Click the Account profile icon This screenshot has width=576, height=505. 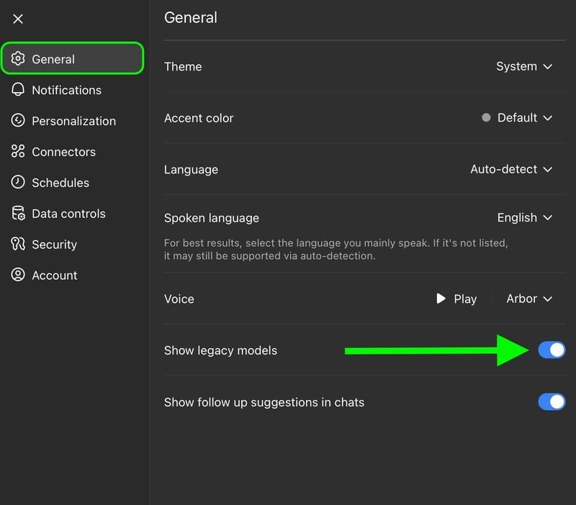click(x=18, y=276)
